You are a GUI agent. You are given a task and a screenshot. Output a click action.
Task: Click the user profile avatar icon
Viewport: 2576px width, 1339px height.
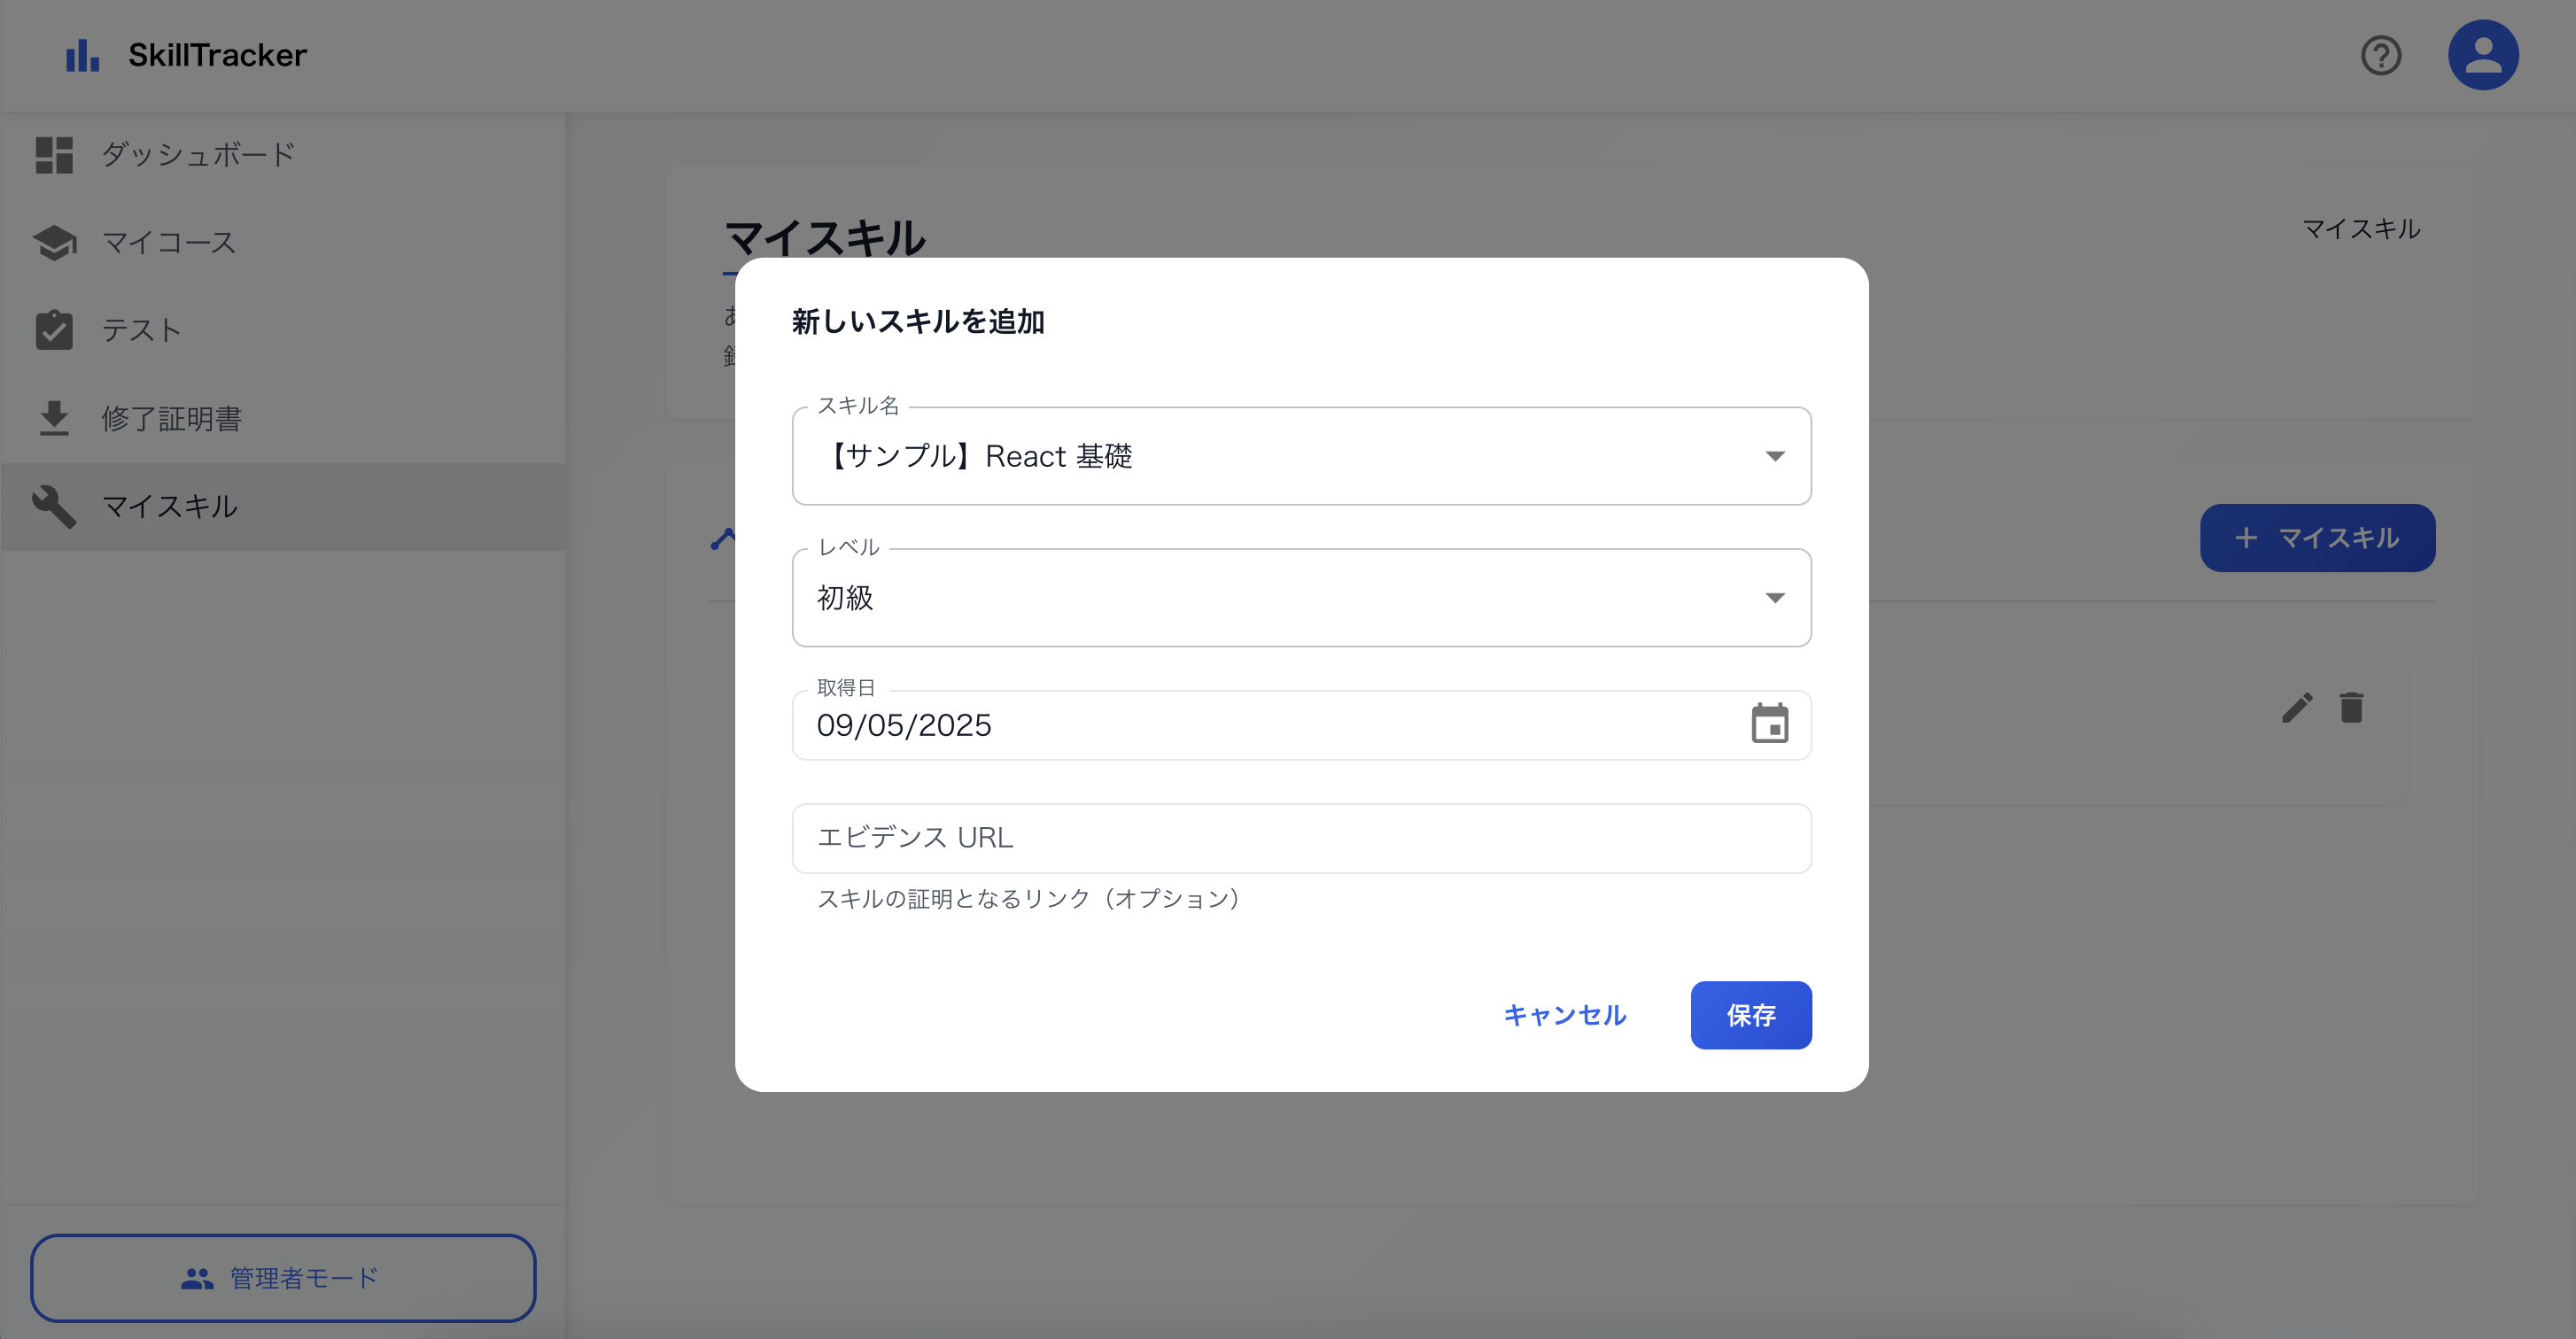pyautogui.click(x=2483, y=55)
